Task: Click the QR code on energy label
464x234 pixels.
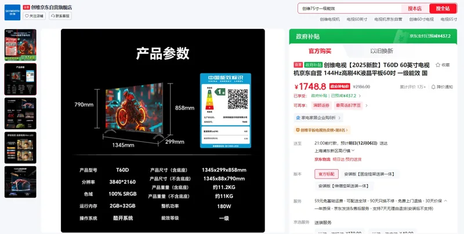Action: pyautogui.click(x=238, y=99)
